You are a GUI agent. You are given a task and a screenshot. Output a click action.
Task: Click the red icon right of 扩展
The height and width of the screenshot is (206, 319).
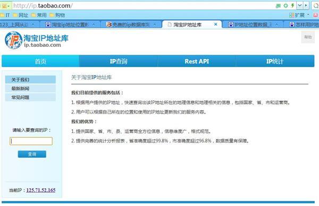315,15
